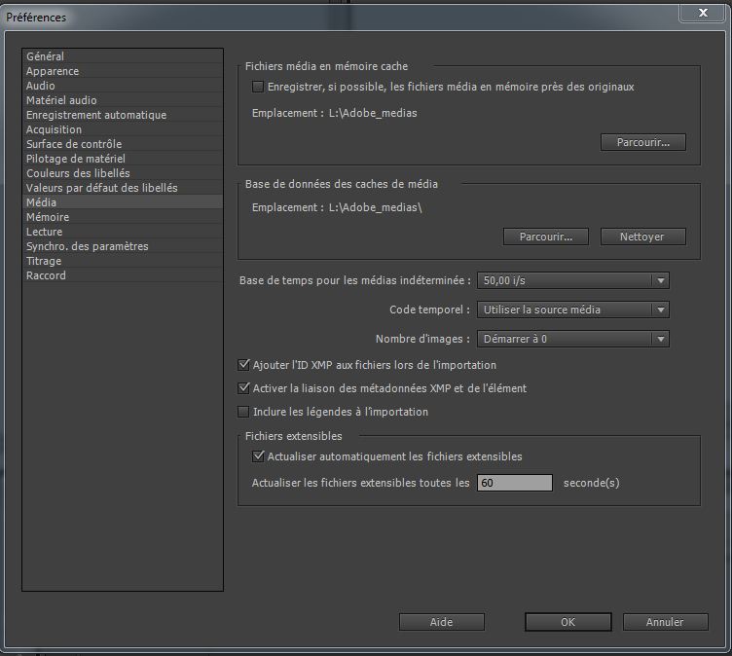Viewport: 732px width, 656px height.
Task: Select Apparence in the category list
Action: point(122,71)
